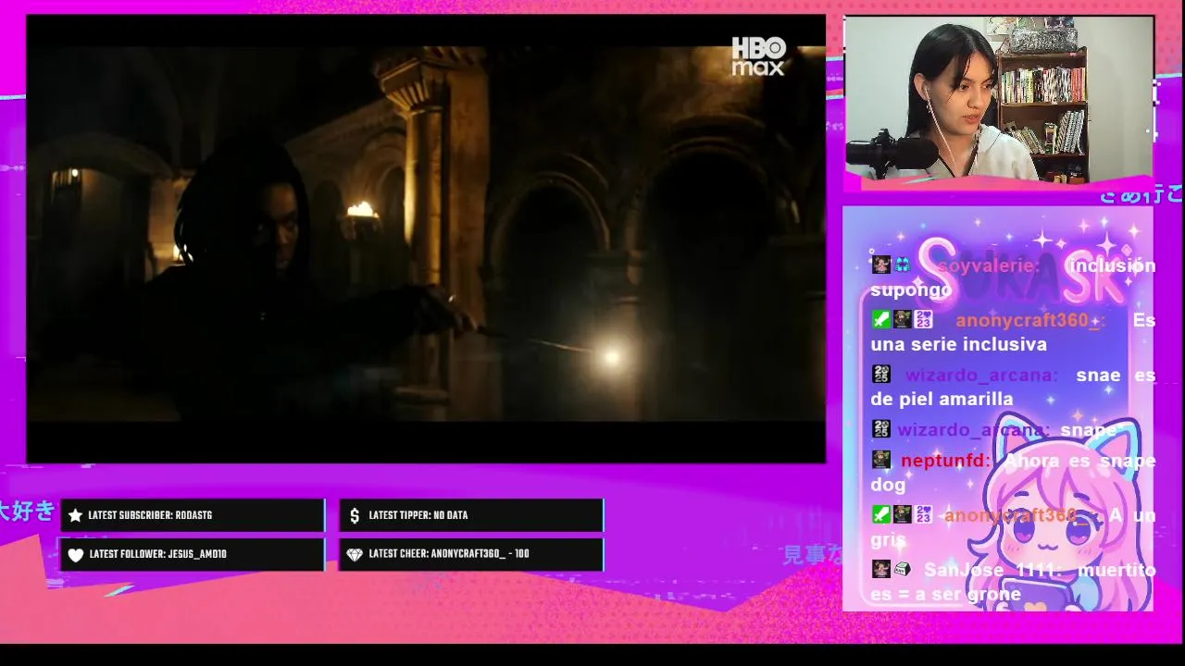Click the chat message 'una serie inclusiva'
The width and height of the screenshot is (1185, 666).
pos(958,344)
